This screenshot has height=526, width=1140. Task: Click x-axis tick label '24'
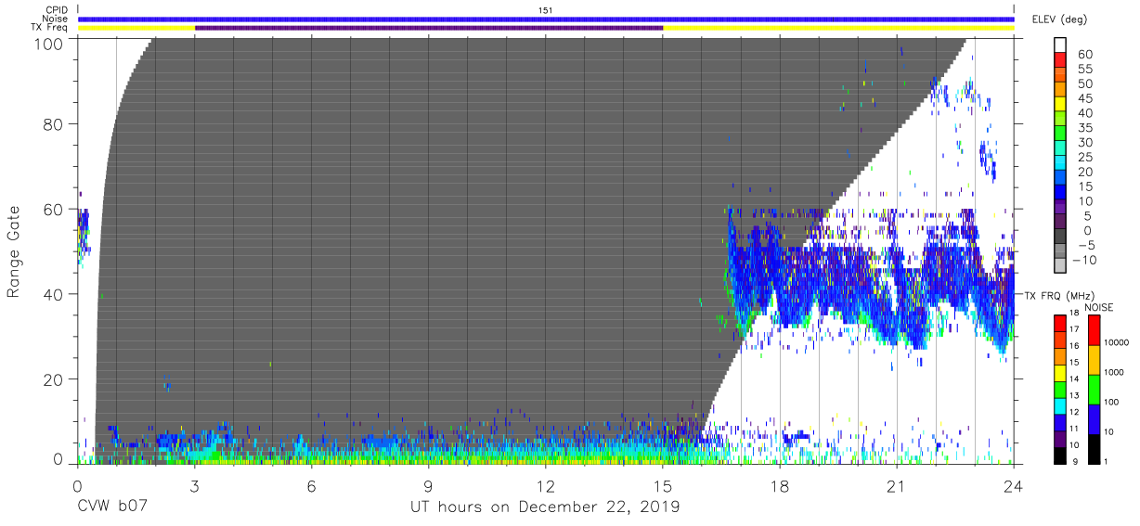point(1014,485)
